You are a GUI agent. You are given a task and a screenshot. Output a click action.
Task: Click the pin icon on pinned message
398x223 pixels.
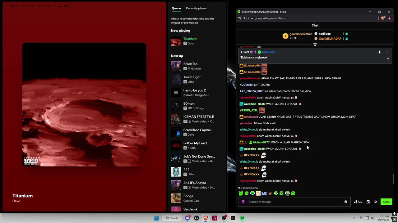[x=379, y=52]
